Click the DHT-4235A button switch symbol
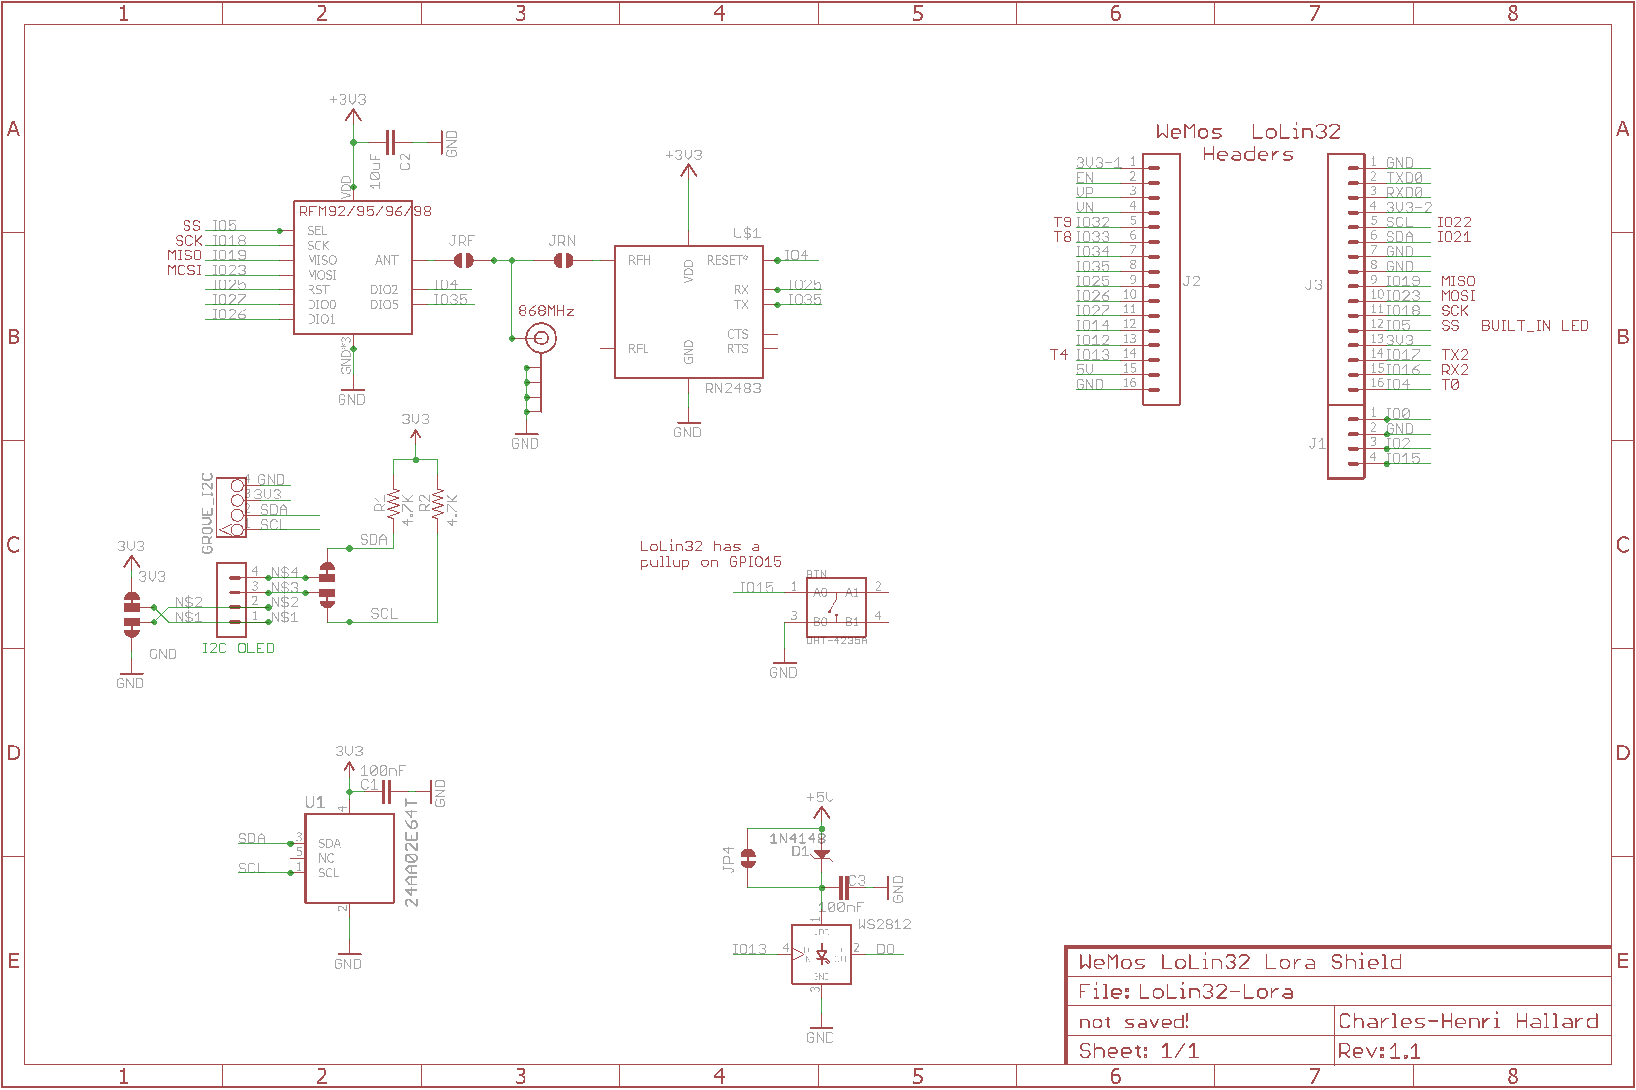This screenshot has height=1090, width=1636. coord(836,607)
